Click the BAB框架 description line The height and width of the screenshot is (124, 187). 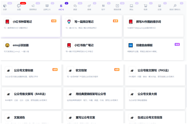(26, 100)
